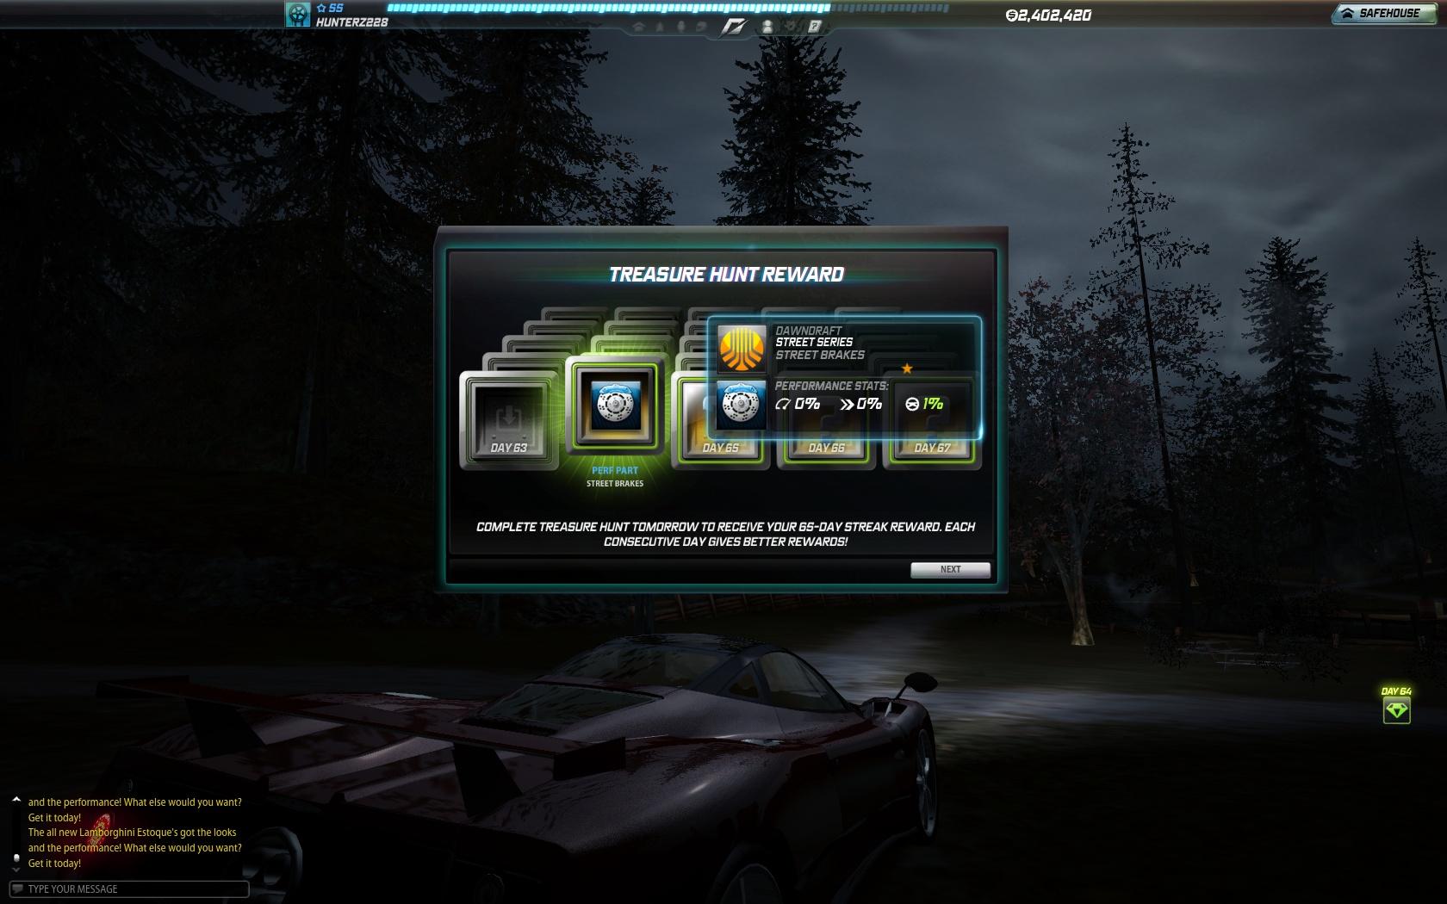Click the brake disc icon in tooltip
Screen dimensions: 1447x904
coord(742,404)
